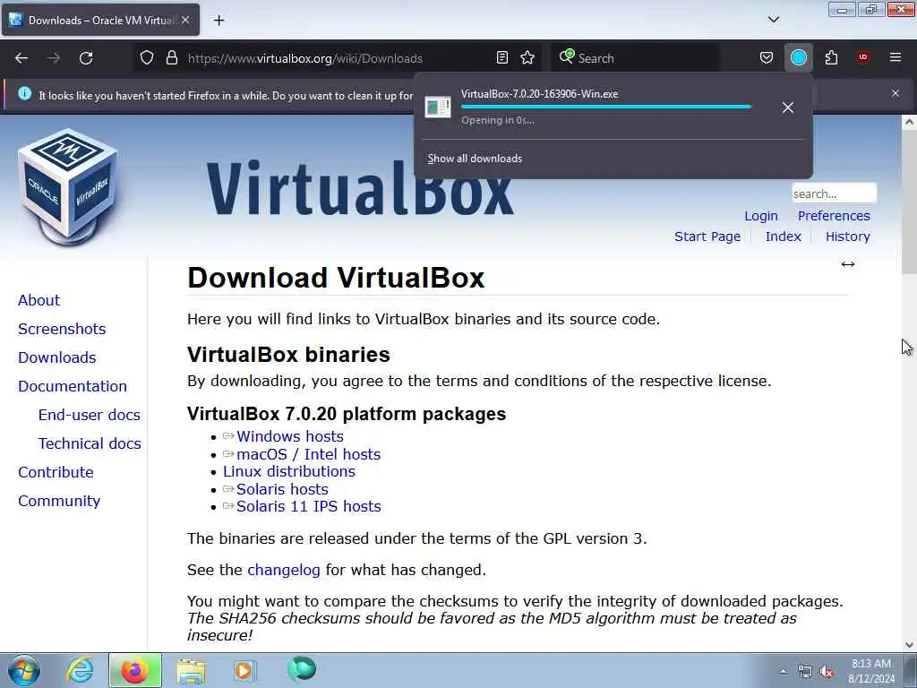Click the network tray icon

point(805,672)
